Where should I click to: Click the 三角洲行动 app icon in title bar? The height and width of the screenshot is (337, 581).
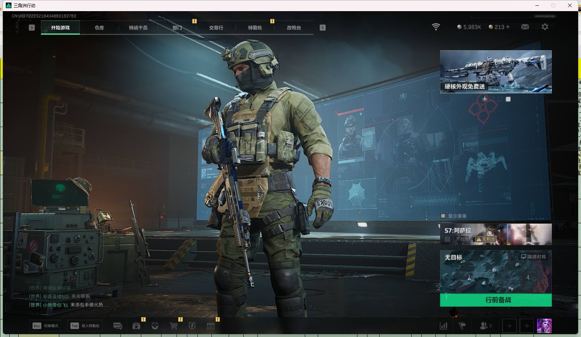coord(9,5)
